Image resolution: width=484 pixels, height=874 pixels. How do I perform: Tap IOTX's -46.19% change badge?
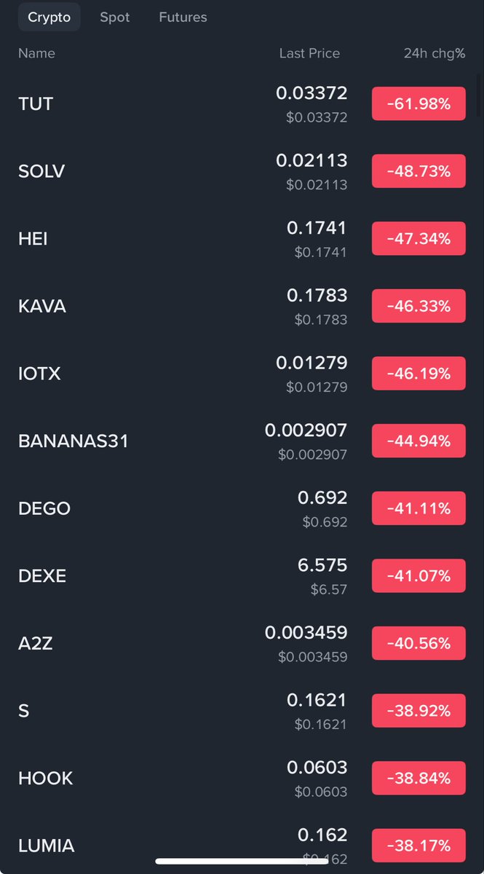click(418, 374)
